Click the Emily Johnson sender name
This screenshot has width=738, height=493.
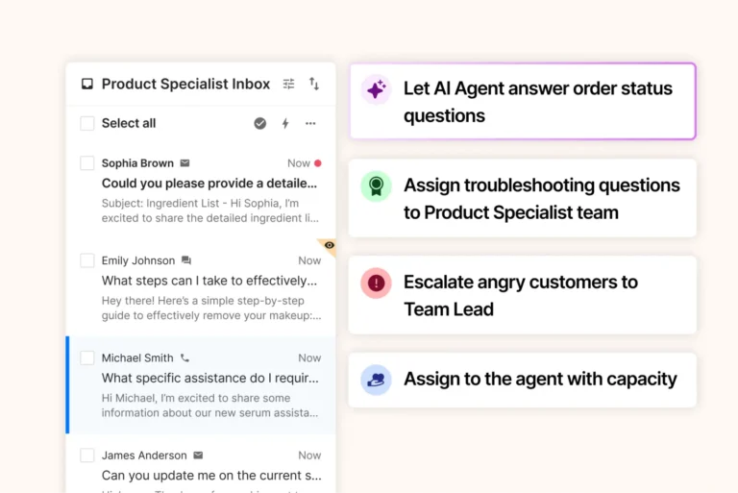pyautogui.click(x=138, y=260)
